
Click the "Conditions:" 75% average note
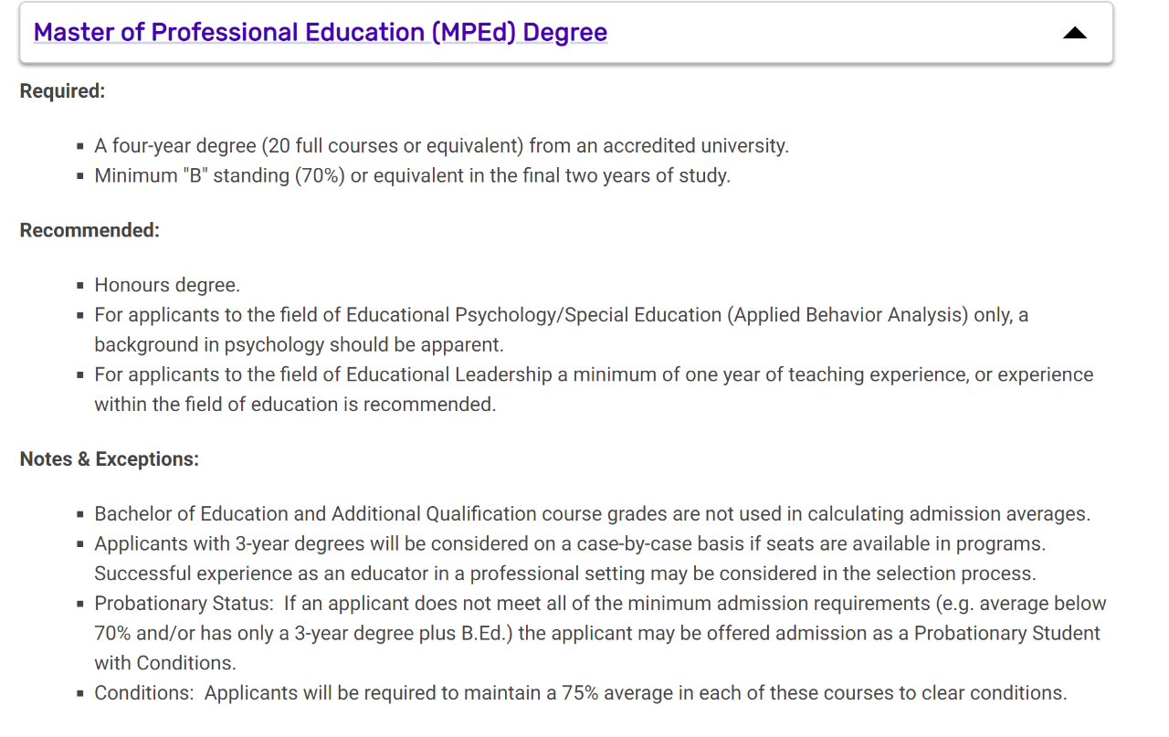[580, 692]
